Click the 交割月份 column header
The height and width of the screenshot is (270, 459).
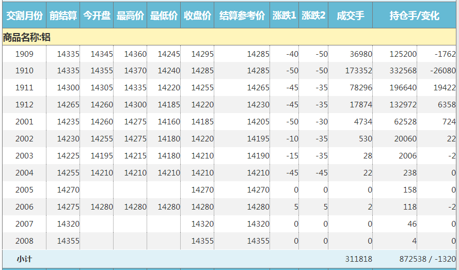[x=24, y=16]
